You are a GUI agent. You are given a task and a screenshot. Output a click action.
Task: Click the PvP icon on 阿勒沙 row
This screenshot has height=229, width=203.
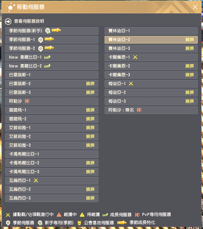[27, 101]
